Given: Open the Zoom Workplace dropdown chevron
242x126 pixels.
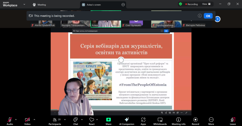Looking at the screenshot, I should click(x=24, y=5).
